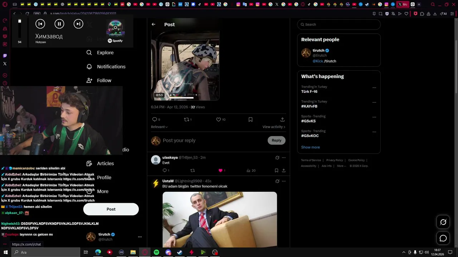View analytics of ulaskaya's reply
This screenshot has height=257, width=458.
[x=251, y=171]
